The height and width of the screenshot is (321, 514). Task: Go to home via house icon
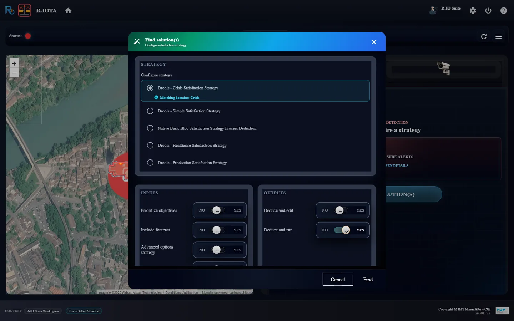point(68,11)
